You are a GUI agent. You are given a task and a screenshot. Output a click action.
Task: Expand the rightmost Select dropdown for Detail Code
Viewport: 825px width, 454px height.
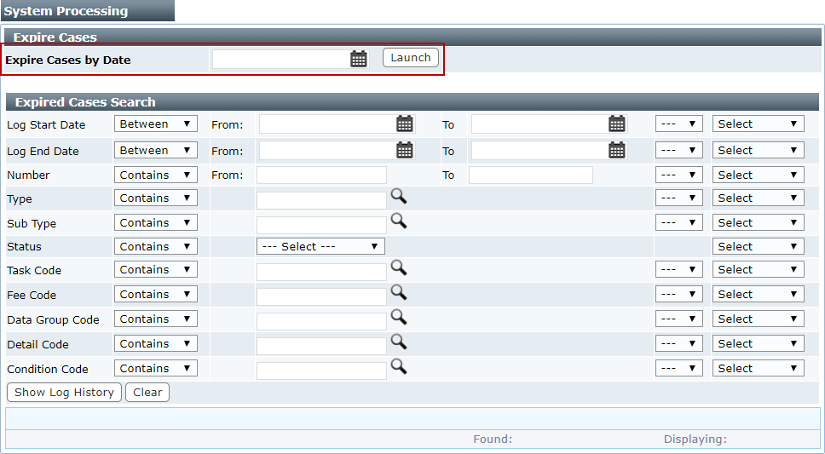tap(758, 343)
